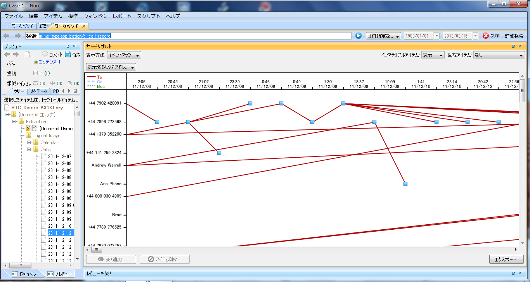Open the インマテリアルアイテム 表示 dropdown
This screenshot has width=530, height=282.
433,55
